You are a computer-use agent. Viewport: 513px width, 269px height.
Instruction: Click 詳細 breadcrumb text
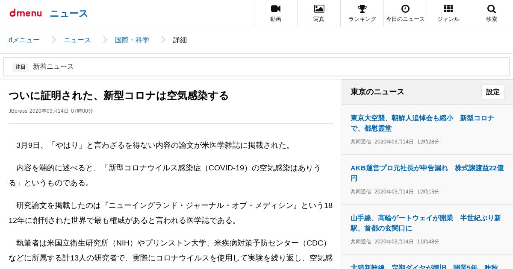click(x=180, y=40)
